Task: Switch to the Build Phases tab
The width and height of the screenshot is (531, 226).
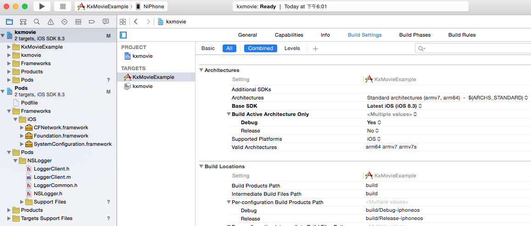Action: pyautogui.click(x=415, y=35)
